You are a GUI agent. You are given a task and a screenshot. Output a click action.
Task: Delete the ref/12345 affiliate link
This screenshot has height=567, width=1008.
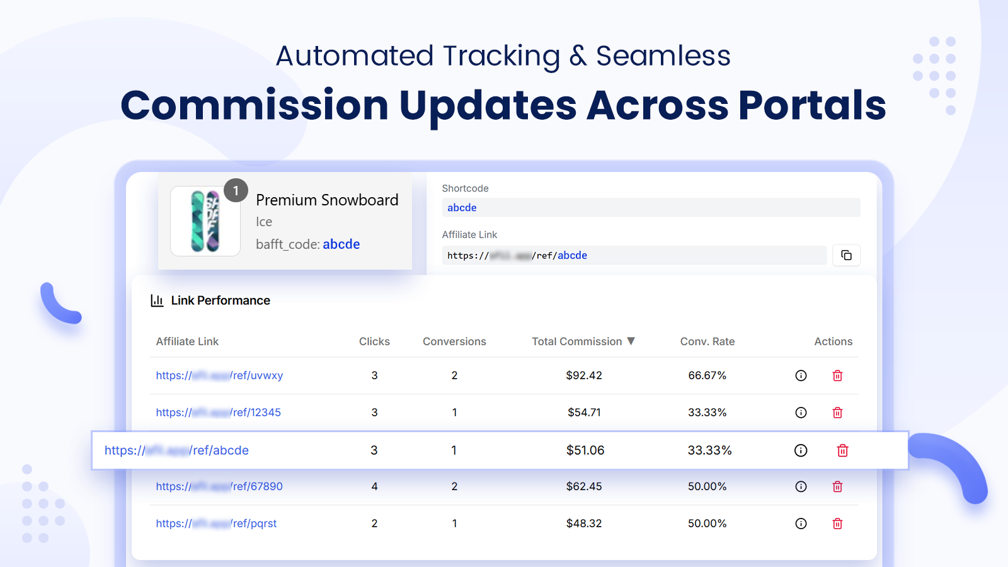pyautogui.click(x=837, y=413)
